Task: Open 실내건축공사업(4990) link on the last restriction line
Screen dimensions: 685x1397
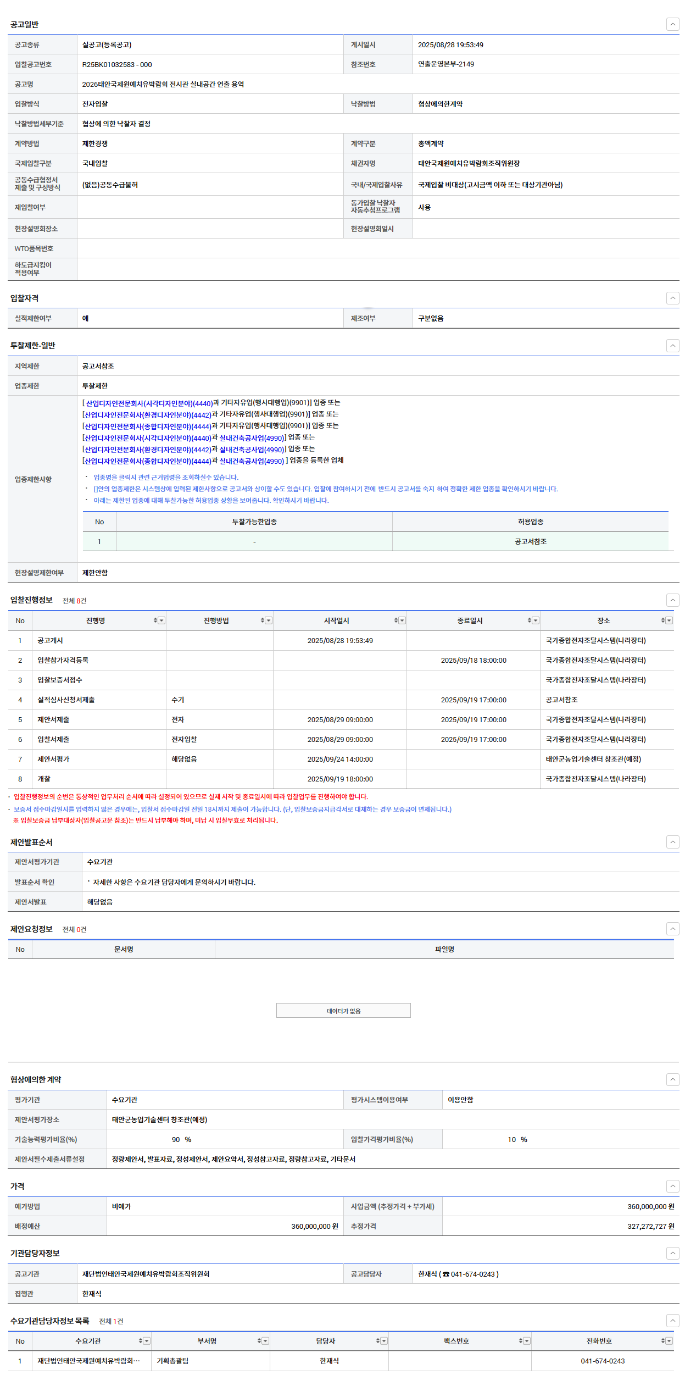Action: click(x=252, y=461)
